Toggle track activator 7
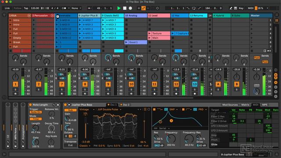 61,84
